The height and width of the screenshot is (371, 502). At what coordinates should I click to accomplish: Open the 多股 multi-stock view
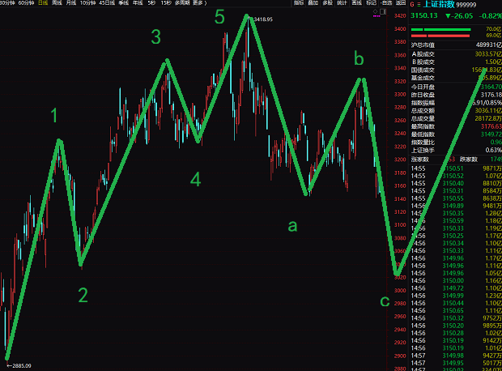click(327, 3)
